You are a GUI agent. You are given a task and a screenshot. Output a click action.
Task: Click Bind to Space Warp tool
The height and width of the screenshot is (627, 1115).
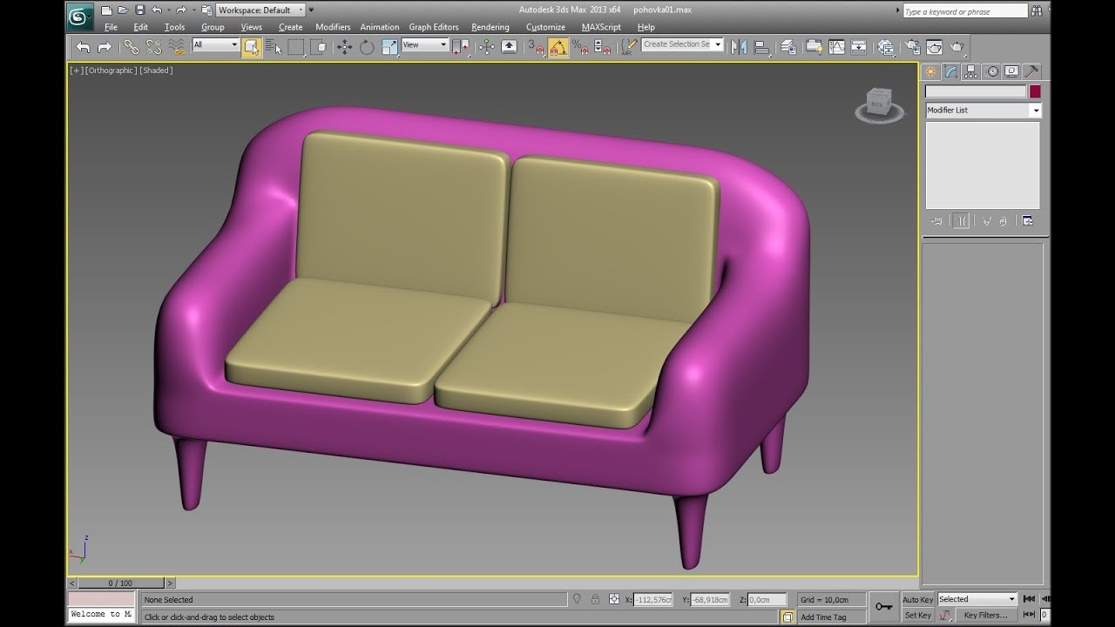[177, 47]
